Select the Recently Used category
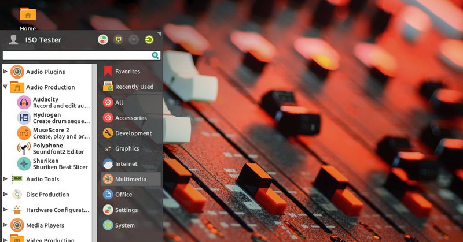463x242 pixels. pos(131,87)
